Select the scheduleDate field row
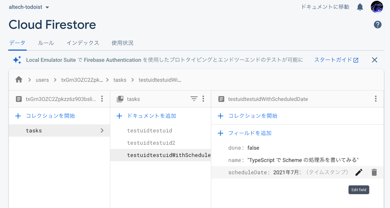This screenshot has width=390, height=208. pos(298,172)
